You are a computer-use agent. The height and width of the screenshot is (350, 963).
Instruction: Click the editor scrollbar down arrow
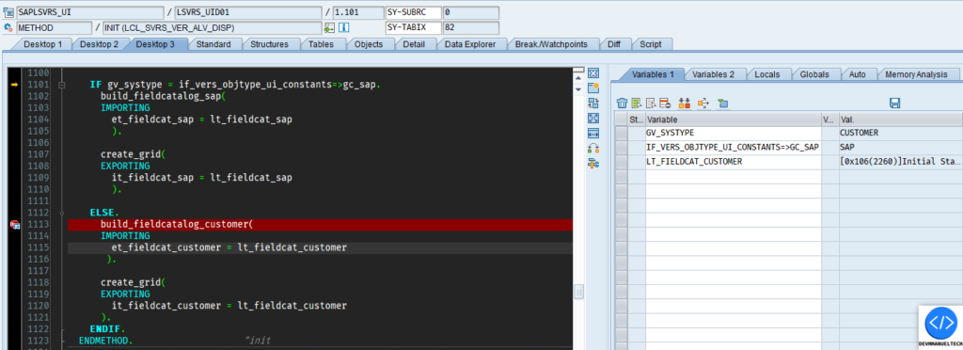[578, 89]
